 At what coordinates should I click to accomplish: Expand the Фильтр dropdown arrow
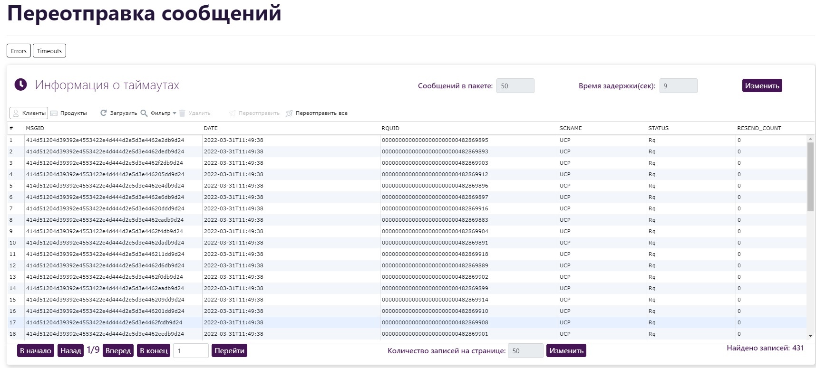point(175,113)
